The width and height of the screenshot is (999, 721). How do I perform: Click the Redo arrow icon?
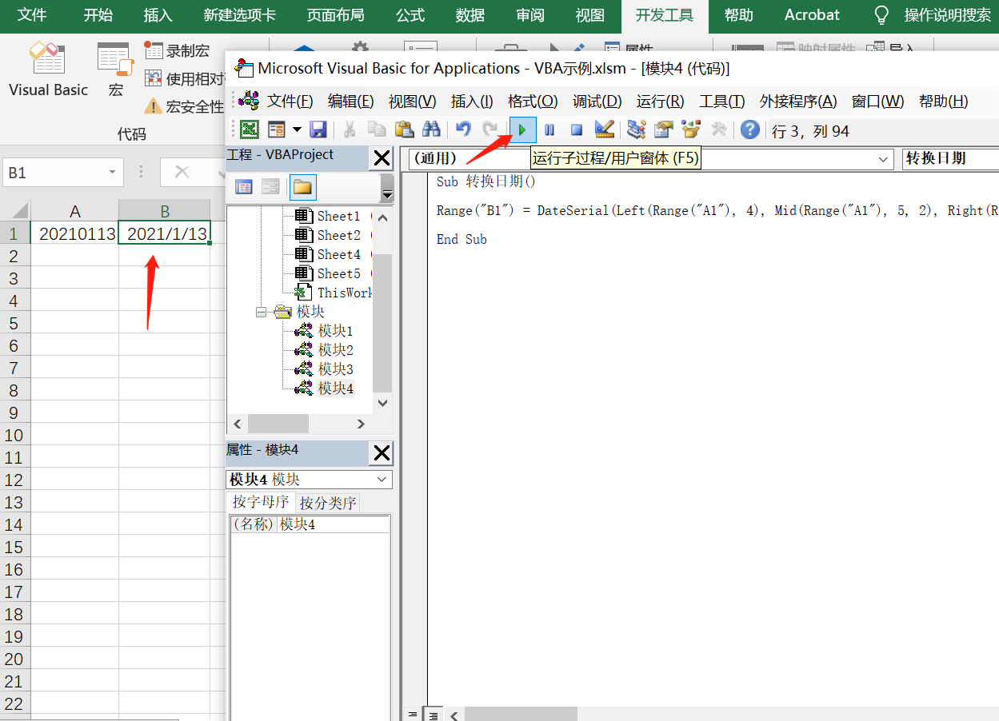(x=490, y=129)
